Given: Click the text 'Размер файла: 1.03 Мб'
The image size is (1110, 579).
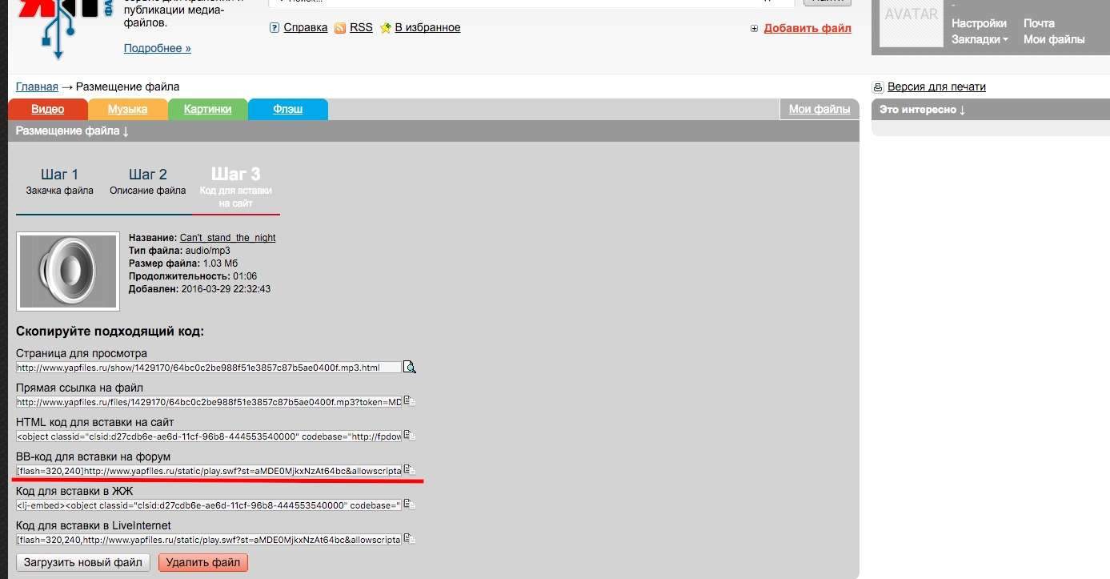Looking at the screenshot, I should 183,263.
